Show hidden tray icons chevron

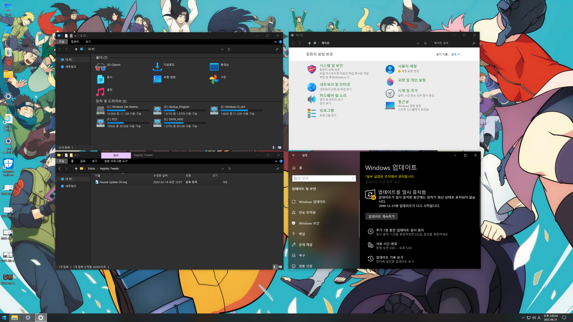pyautogui.click(x=523, y=318)
